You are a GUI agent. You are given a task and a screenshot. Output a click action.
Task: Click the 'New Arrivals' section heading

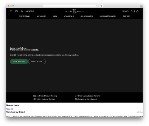[x=13, y=105]
